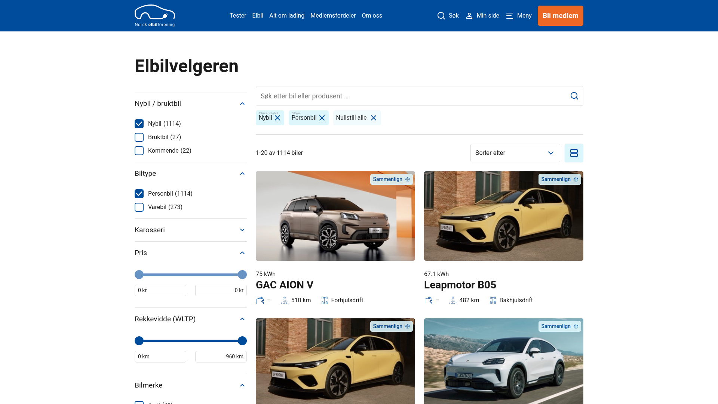Click Sammenlign on Leapmotor B05 card
Viewport: 718px width, 404px height.
click(560, 179)
